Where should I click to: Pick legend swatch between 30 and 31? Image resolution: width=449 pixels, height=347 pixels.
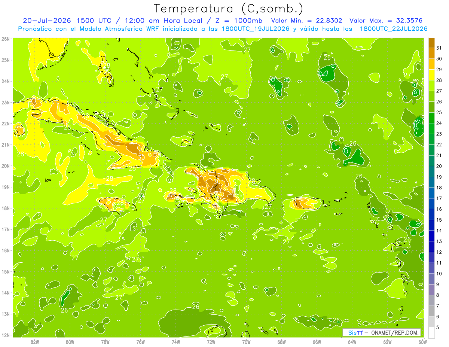click(431, 53)
